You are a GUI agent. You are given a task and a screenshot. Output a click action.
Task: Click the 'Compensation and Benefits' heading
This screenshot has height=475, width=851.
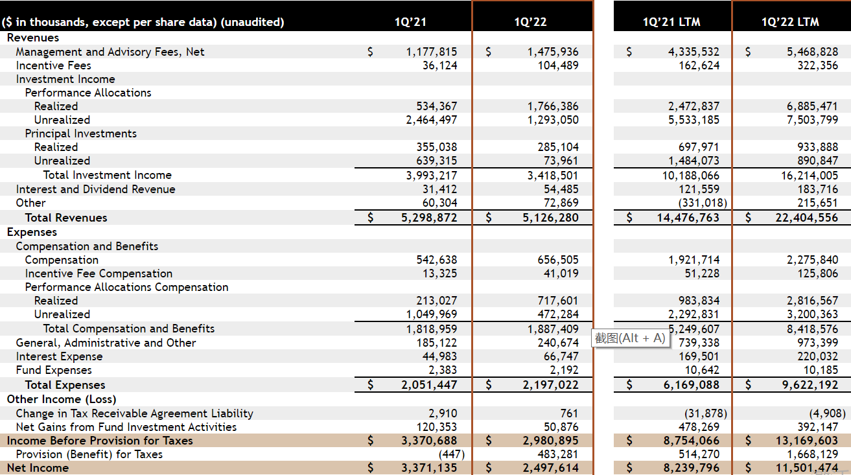87,246
